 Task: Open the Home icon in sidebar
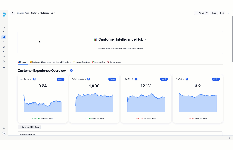4,27
